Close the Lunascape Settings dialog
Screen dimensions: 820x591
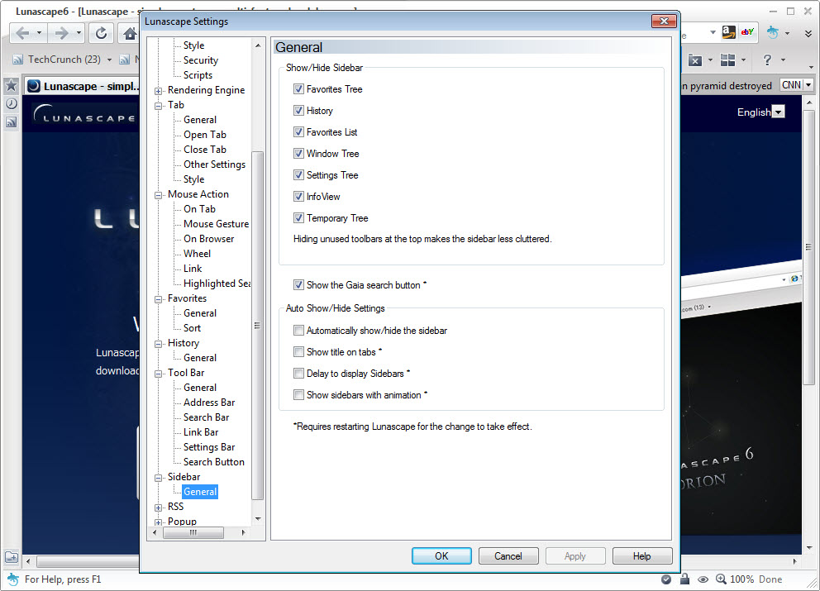click(664, 21)
